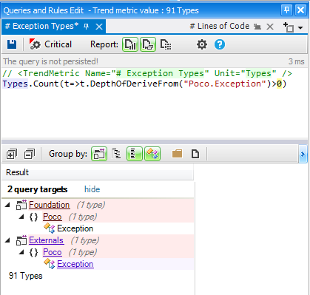Open the Poco namespace link under Externals
The height and width of the screenshot is (295, 310).
pyautogui.click(x=52, y=252)
